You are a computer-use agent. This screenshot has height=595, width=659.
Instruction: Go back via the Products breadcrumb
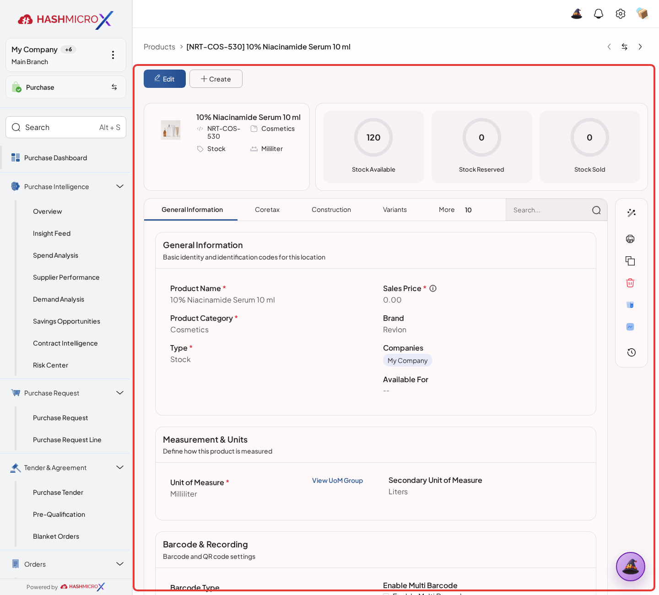(x=159, y=47)
